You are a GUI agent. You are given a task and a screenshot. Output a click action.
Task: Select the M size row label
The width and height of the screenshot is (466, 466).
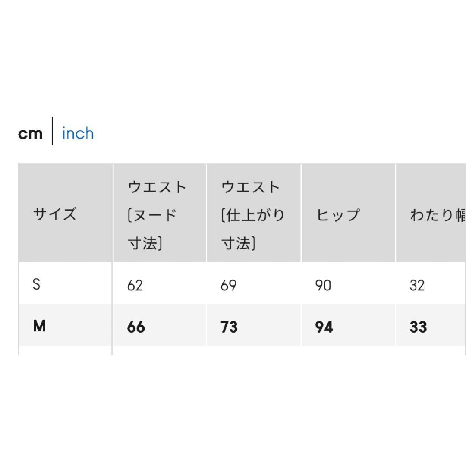coord(39,326)
